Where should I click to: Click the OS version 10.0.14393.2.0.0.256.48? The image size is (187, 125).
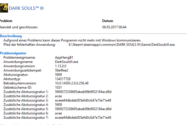[x=72, y=83]
